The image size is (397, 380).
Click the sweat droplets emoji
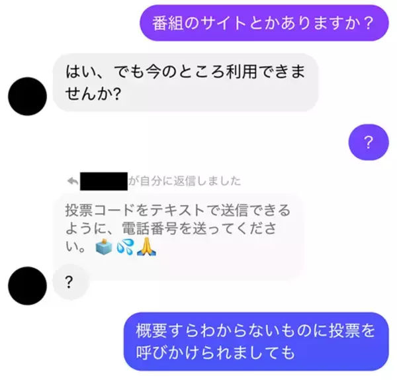coord(125,246)
